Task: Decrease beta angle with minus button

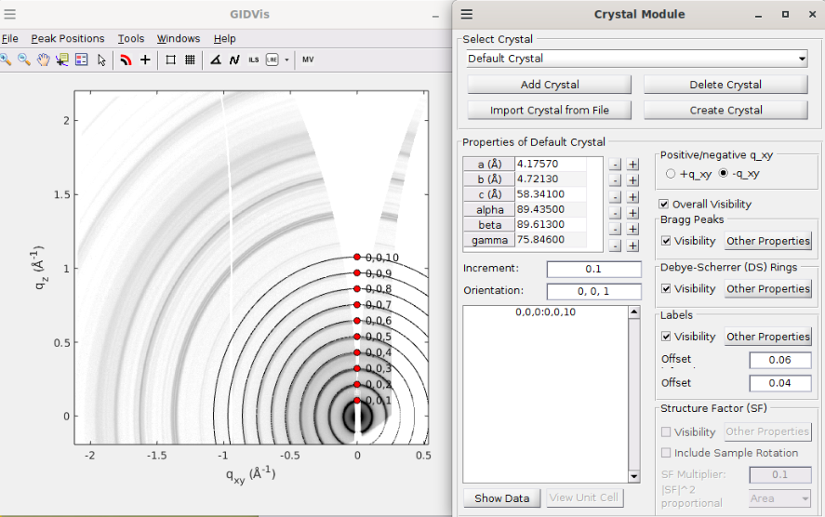Action: pyautogui.click(x=615, y=230)
